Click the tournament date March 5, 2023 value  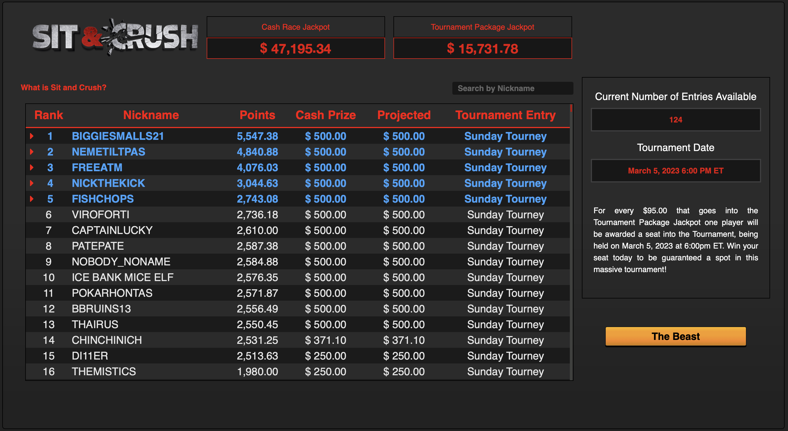676,171
